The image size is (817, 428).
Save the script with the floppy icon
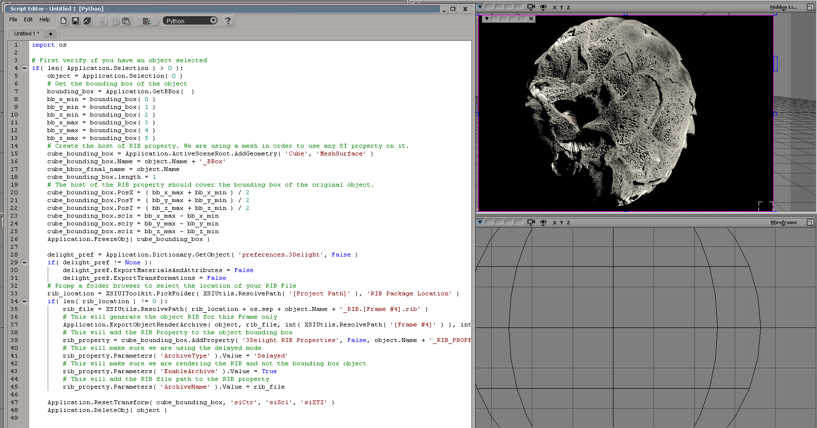point(75,21)
